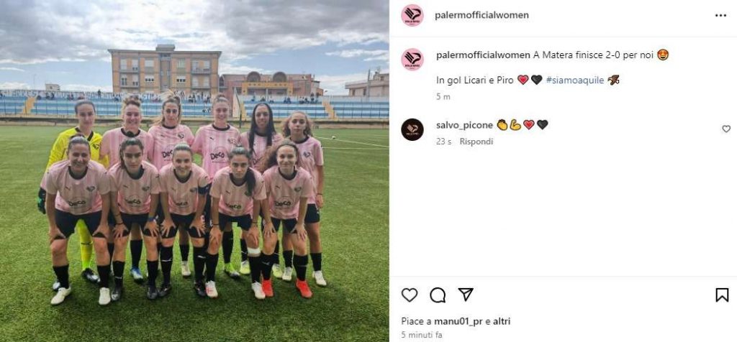Open the salvo_picone username link
Viewport: 737px width, 342px height.
coord(464,125)
